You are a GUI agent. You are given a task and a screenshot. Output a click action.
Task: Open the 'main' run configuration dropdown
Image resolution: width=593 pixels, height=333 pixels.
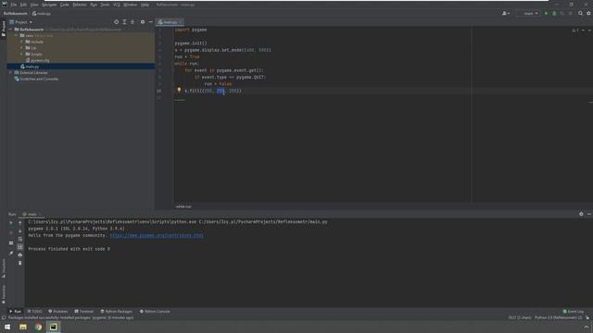click(528, 13)
